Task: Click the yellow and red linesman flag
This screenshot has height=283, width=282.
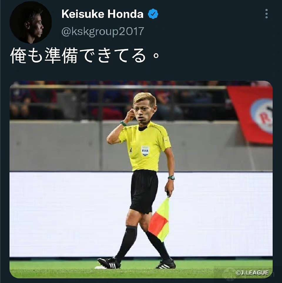Action: point(159,220)
